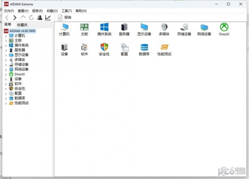Click the Forward navigation arrow
Viewport: 249px width, 179px height.
[x=15, y=17]
